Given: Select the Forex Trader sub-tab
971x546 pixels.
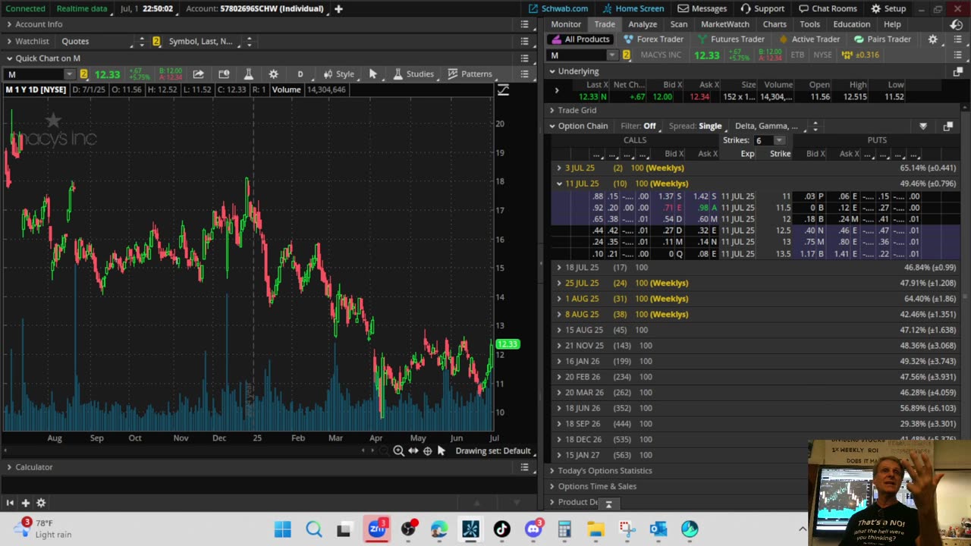Looking at the screenshot, I should [654, 39].
